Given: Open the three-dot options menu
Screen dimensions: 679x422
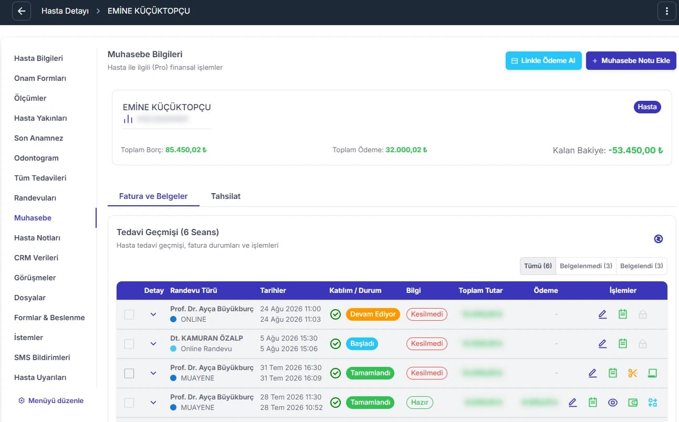Looking at the screenshot, I should click(667, 11).
